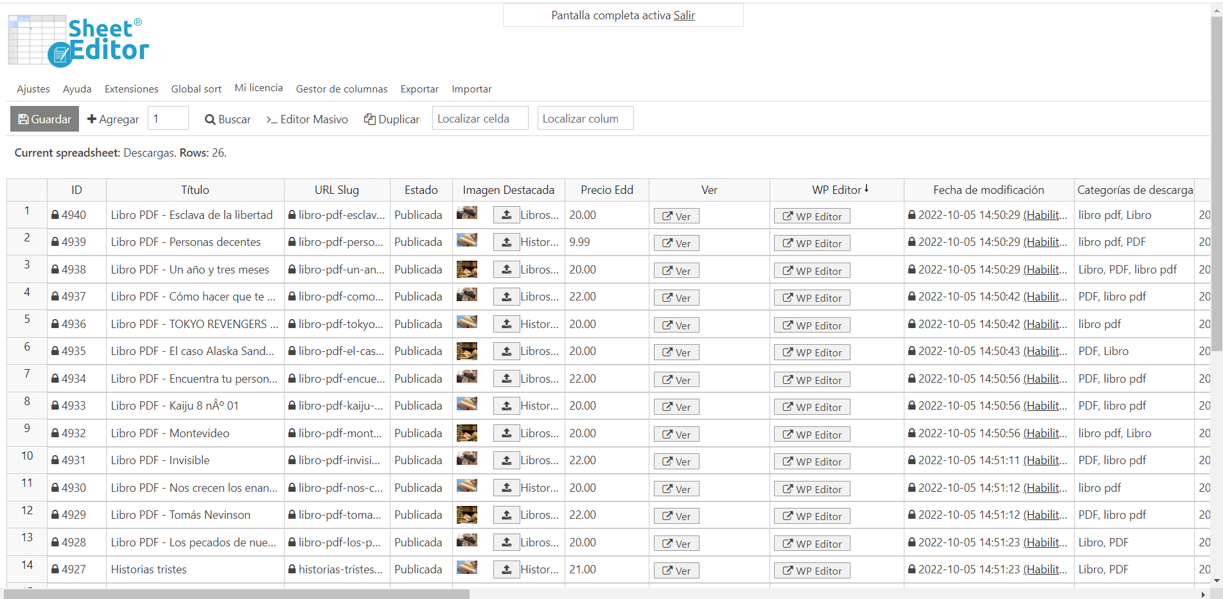Click the Sheet Editor logo
Image resolution: width=1223 pixels, height=599 pixels.
tap(78, 41)
